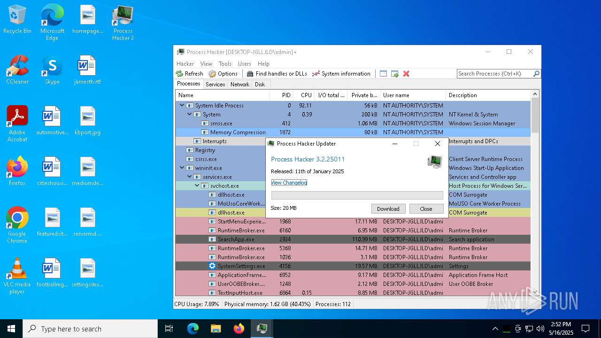Click CPU Usage in status bar
Screen dimensions: 601x338
197,304
